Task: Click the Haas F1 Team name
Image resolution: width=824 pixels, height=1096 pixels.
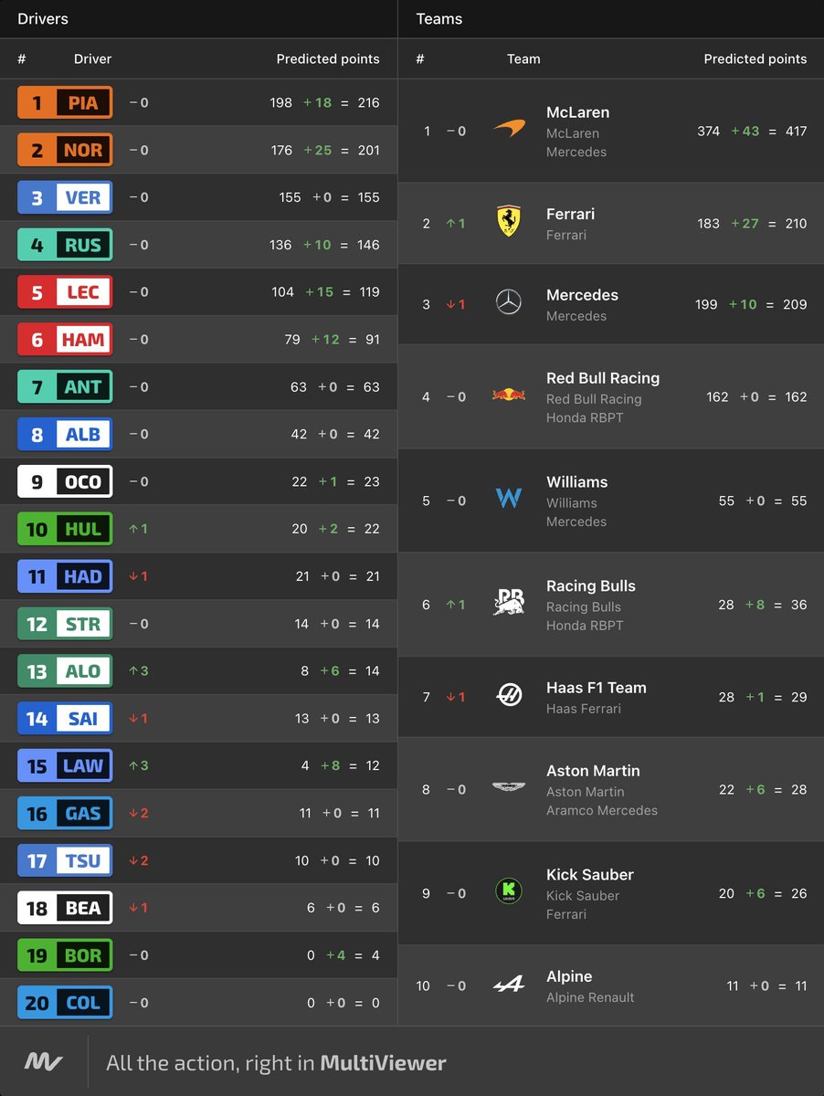Action: [x=597, y=688]
